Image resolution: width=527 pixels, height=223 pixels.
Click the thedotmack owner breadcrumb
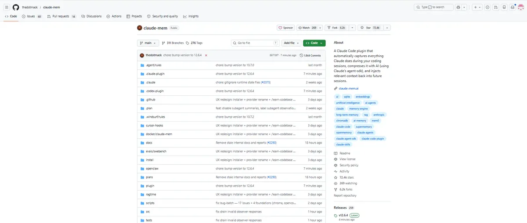click(29, 7)
